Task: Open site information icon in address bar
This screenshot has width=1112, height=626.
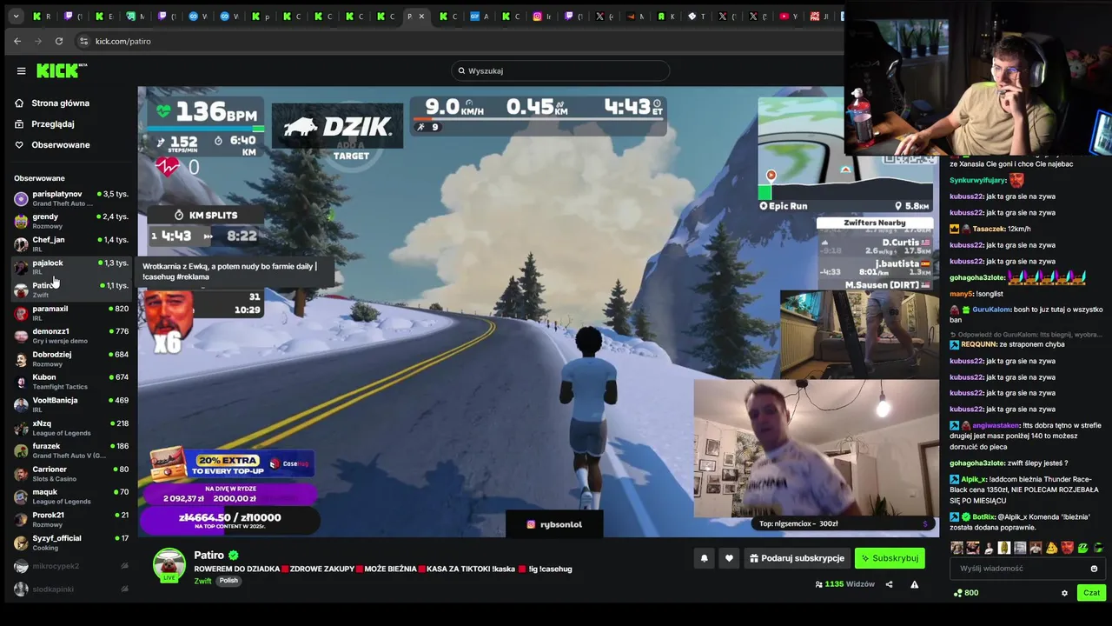Action: [83, 41]
